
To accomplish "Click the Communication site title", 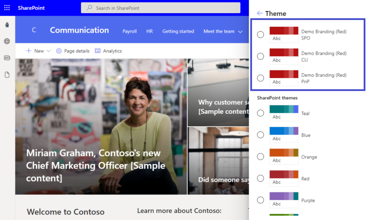I will click(x=79, y=30).
